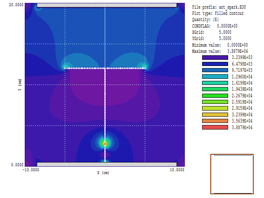Viewport: 264px width, 198px height.
Task: Click the orientation overview box at lower right
Action: coord(232,174)
